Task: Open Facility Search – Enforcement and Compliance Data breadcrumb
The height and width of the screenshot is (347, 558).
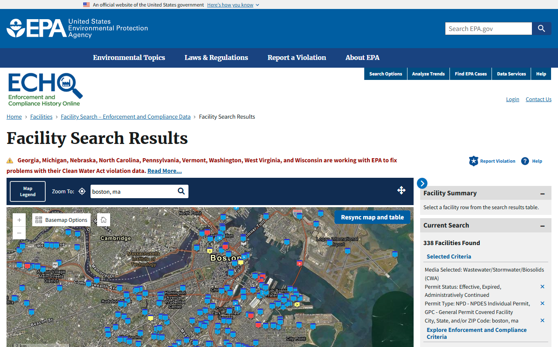Action: coord(126,117)
